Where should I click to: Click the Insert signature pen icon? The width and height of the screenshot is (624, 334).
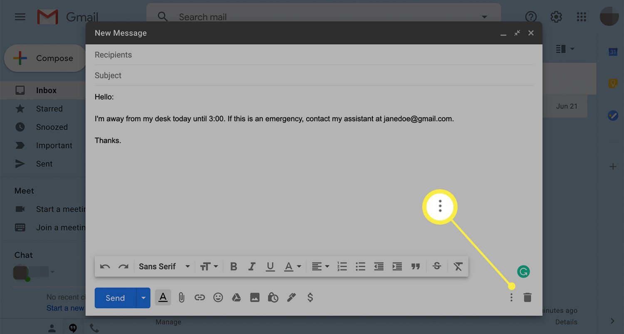(x=291, y=297)
